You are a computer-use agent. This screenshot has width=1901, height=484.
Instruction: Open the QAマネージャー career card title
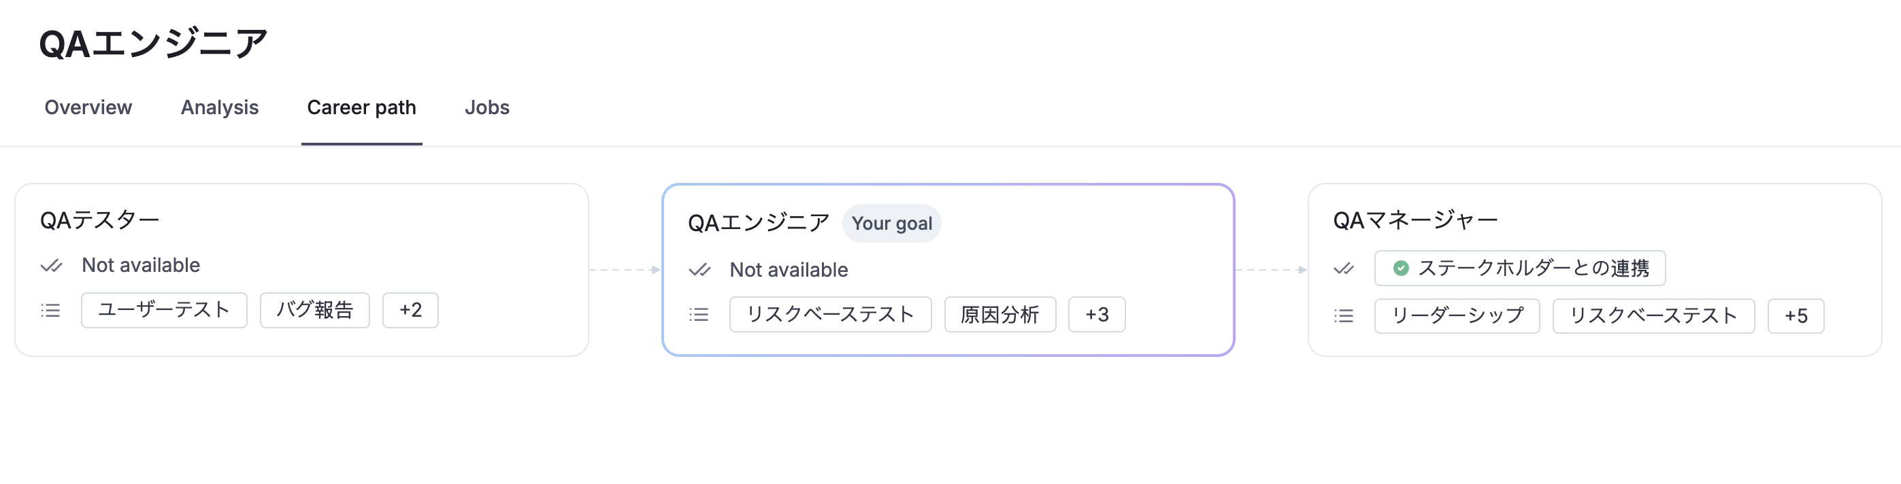point(1415,221)
